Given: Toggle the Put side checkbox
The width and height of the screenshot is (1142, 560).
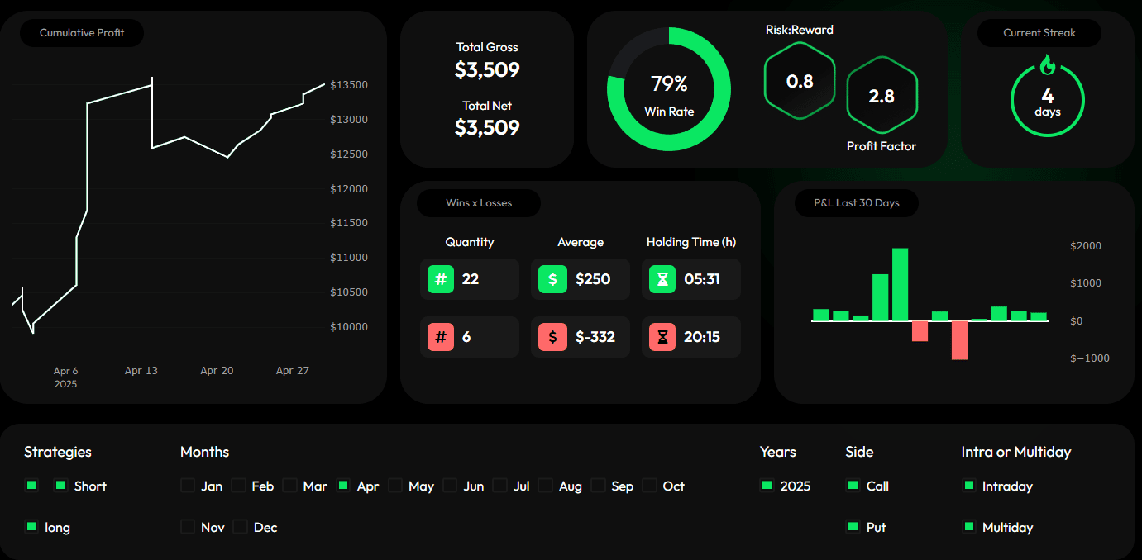Looking at the screenshot, I should (x=853, y=526).
